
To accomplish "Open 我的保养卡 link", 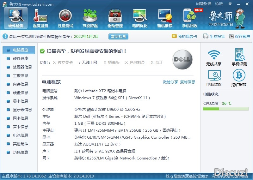I will 187,36.
